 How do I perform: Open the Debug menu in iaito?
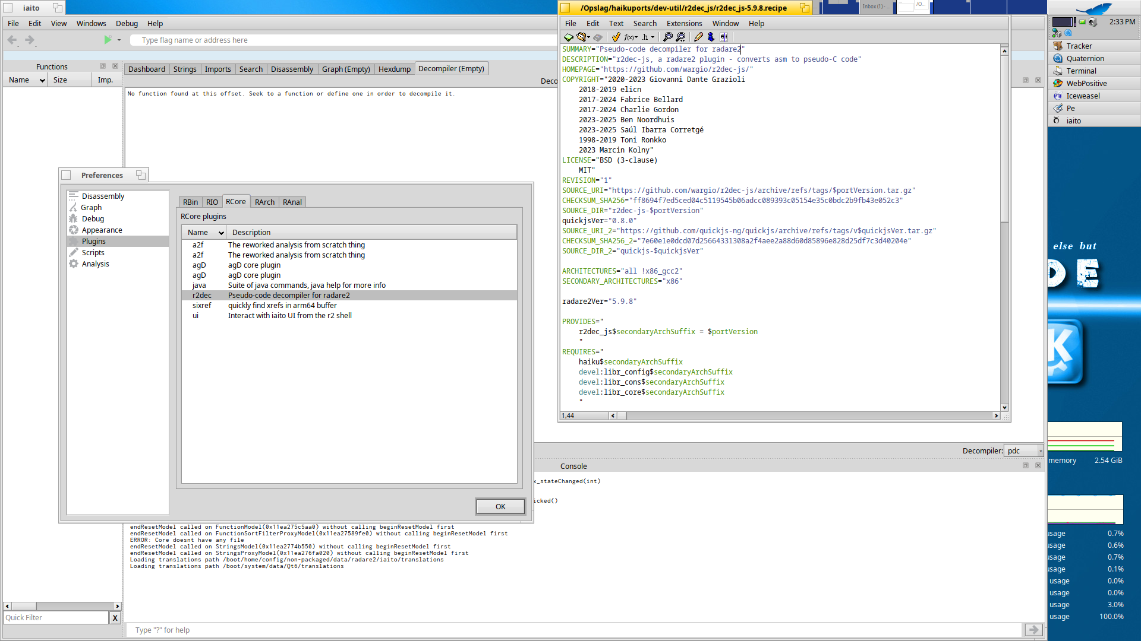(127, 24)
